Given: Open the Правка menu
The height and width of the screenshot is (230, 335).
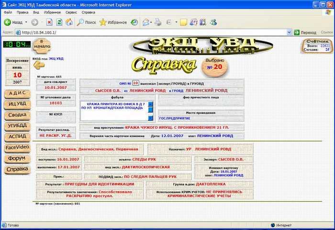Looking at the screenshot, I should click(22, 12).
